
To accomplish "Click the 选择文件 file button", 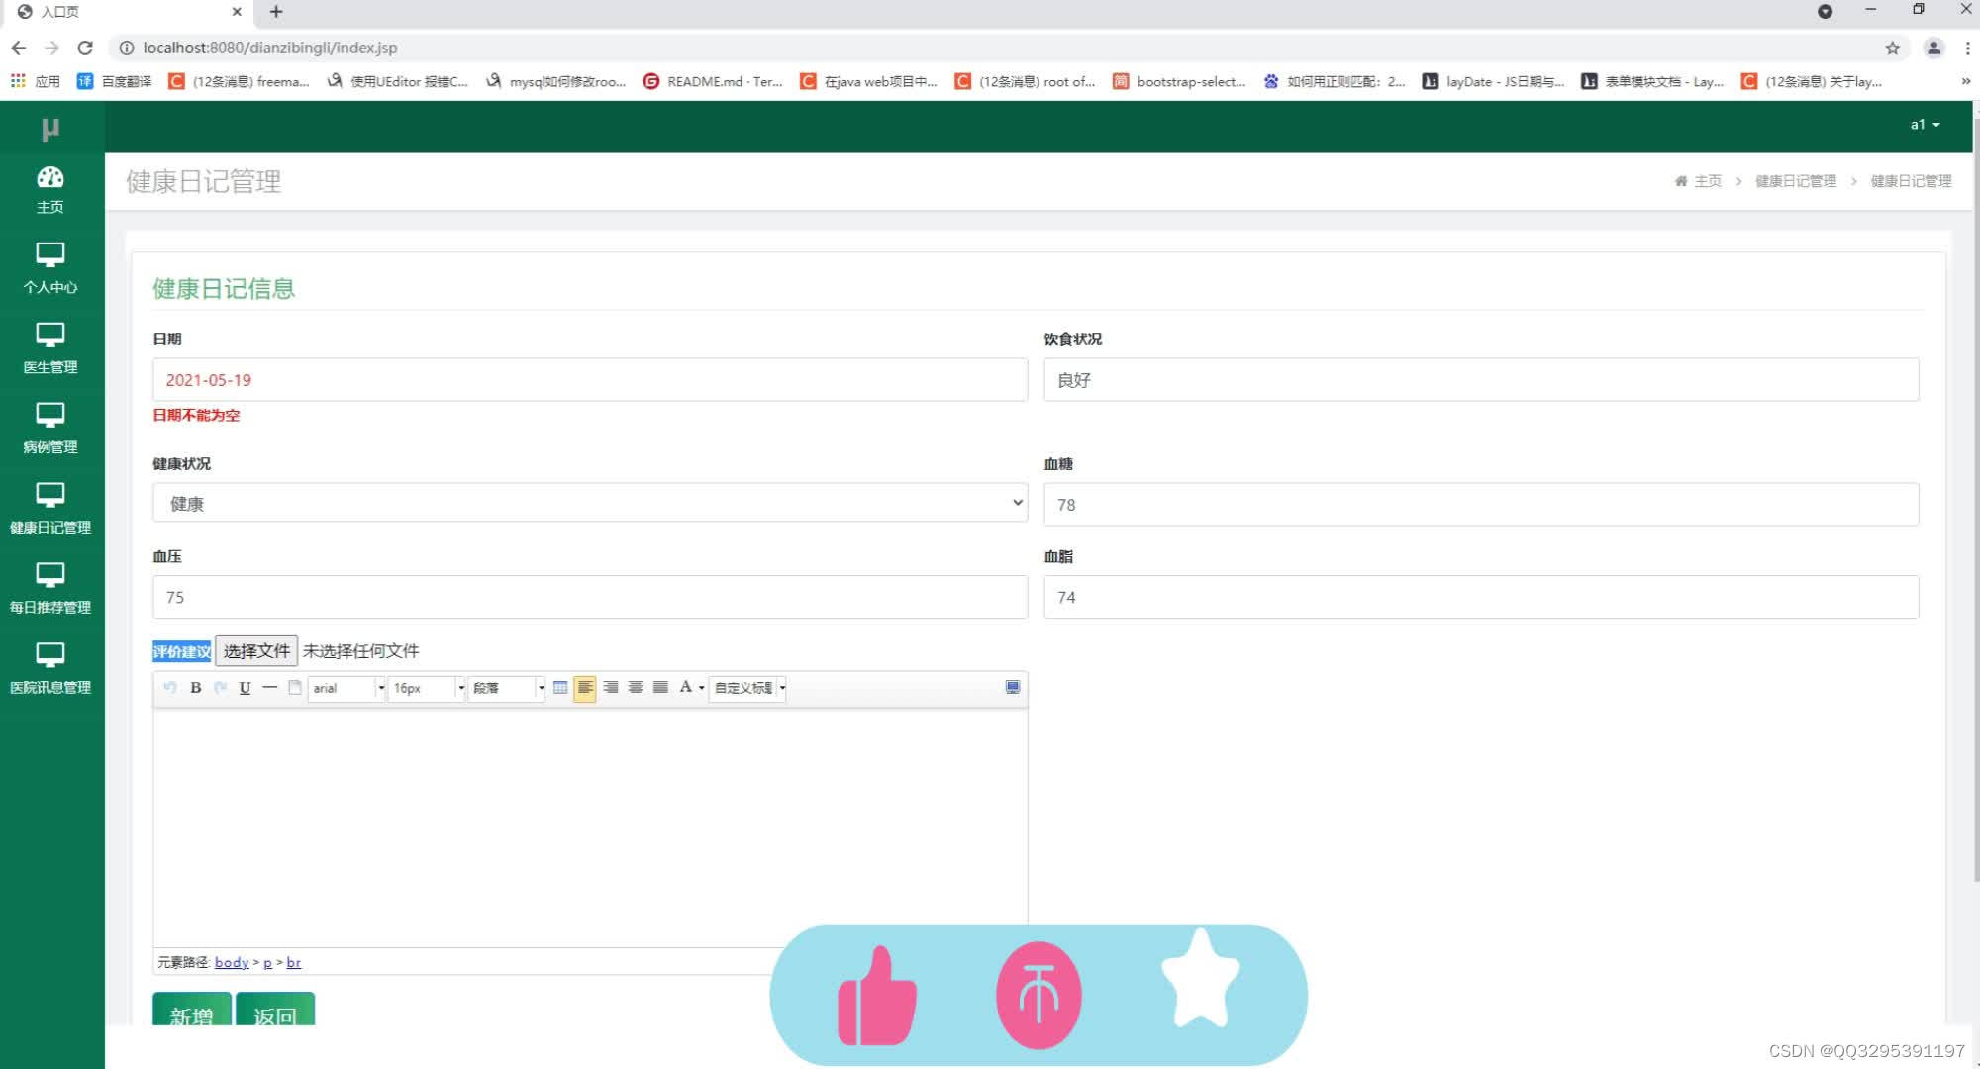I will point(256,650).
